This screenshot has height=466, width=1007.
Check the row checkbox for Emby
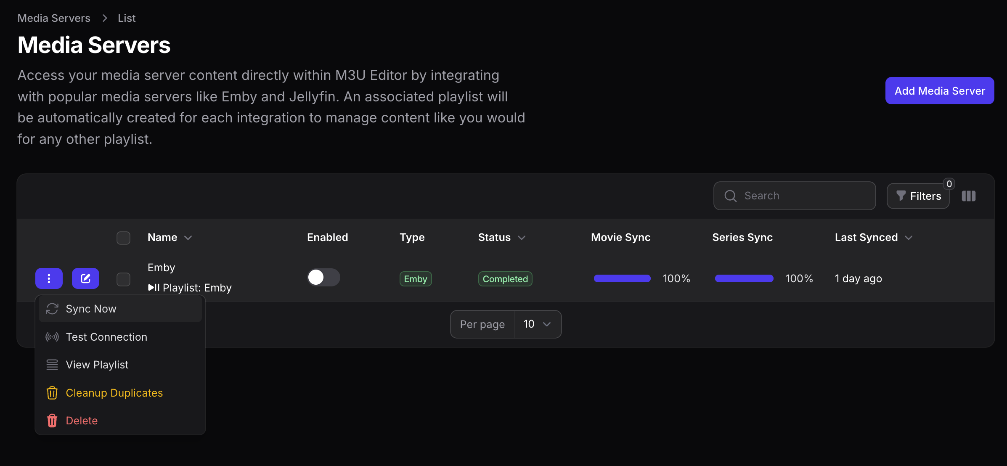[123, 278]
